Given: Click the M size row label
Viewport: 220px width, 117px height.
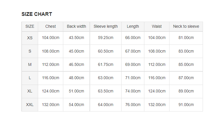Looking at the screenshot, I should point(30,65).
